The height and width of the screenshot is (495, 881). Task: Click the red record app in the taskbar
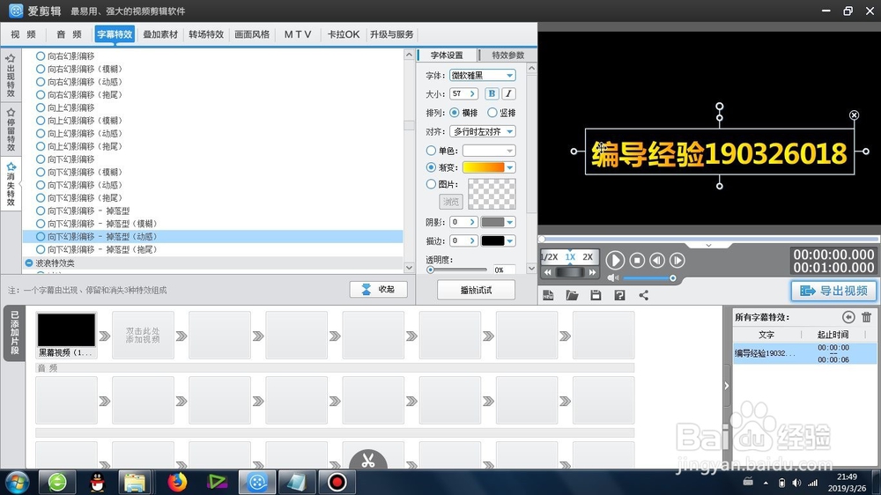pos(337,483)
